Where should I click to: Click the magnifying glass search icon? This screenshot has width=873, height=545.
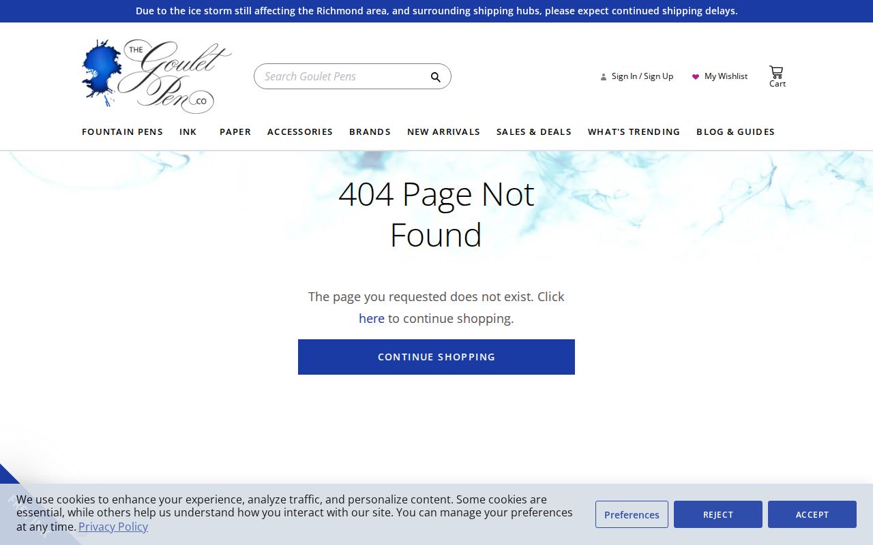435,77
